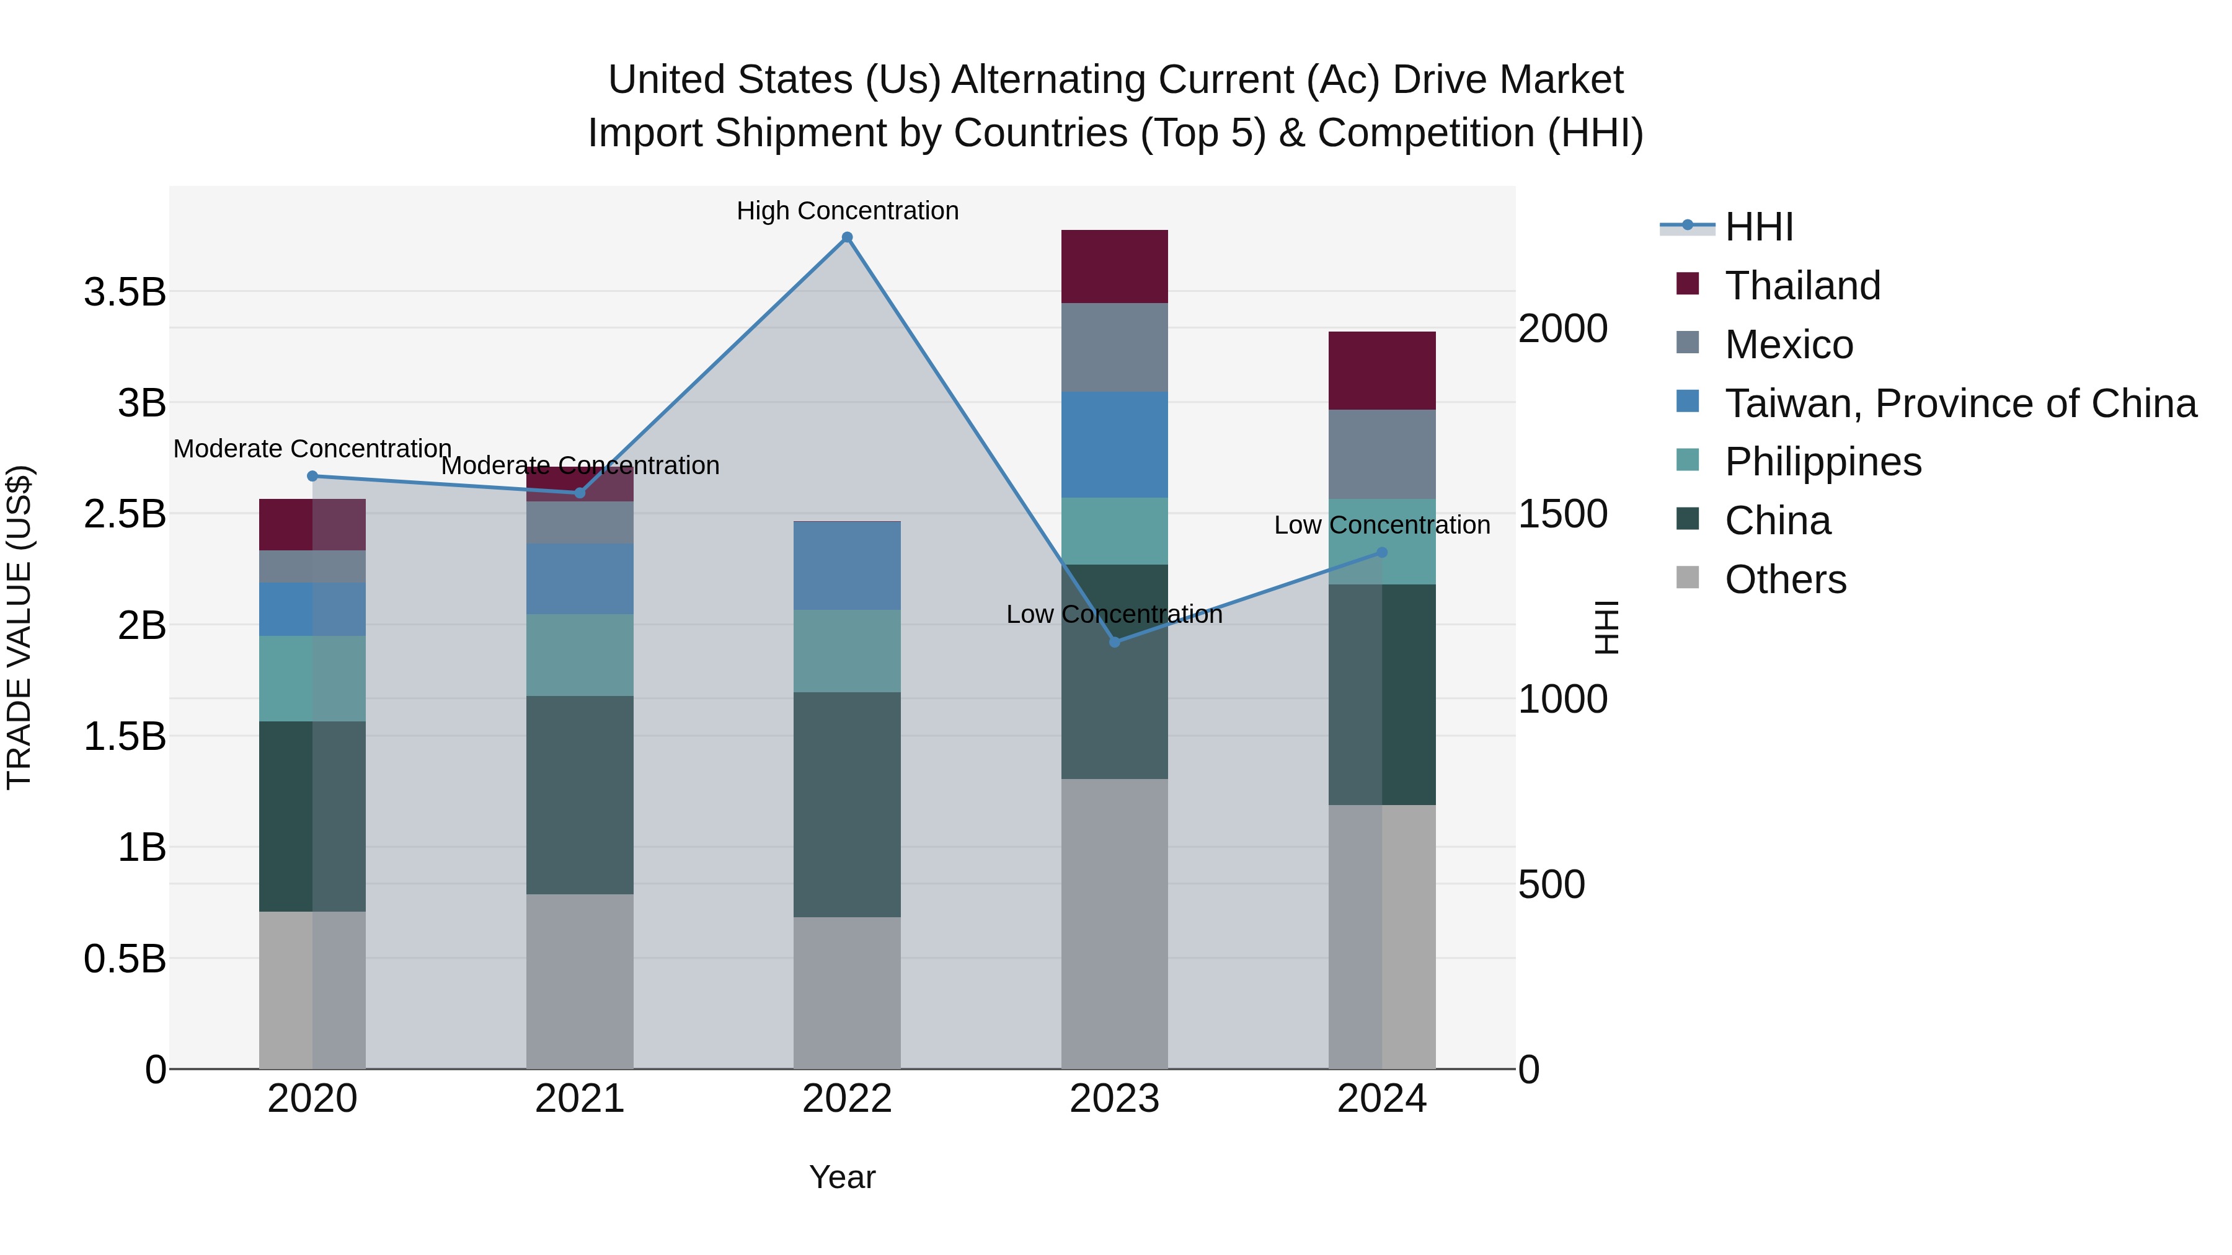Click the 2023 Mexico bar segment
The image size is (2232, 1255).
pos(1115,347)
